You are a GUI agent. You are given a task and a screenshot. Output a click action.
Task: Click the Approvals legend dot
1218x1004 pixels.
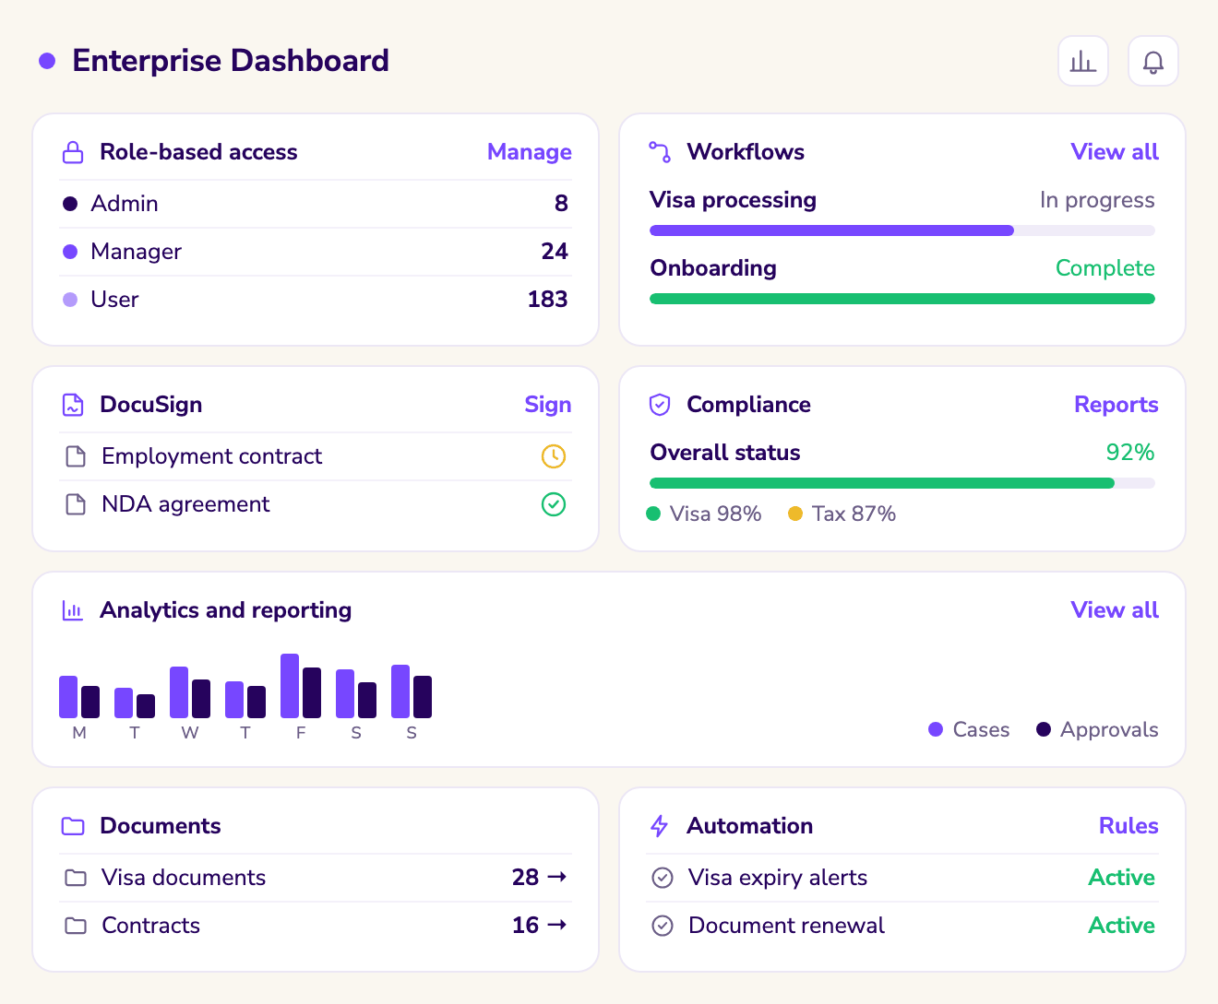click(1044, 729)
